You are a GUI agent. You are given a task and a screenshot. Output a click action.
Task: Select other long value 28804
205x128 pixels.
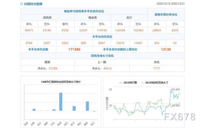(157, 30)
